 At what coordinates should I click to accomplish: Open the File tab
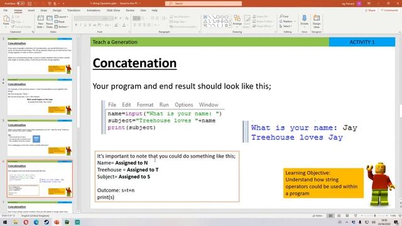pos(6,10)
